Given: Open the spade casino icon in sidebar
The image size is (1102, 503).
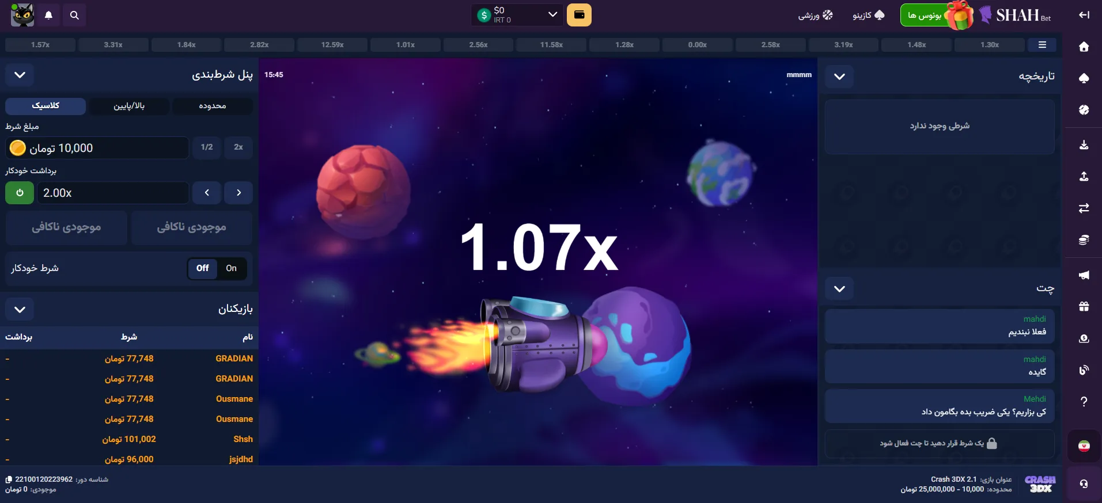Looking at the screenshot, I should pos(1084,78).
